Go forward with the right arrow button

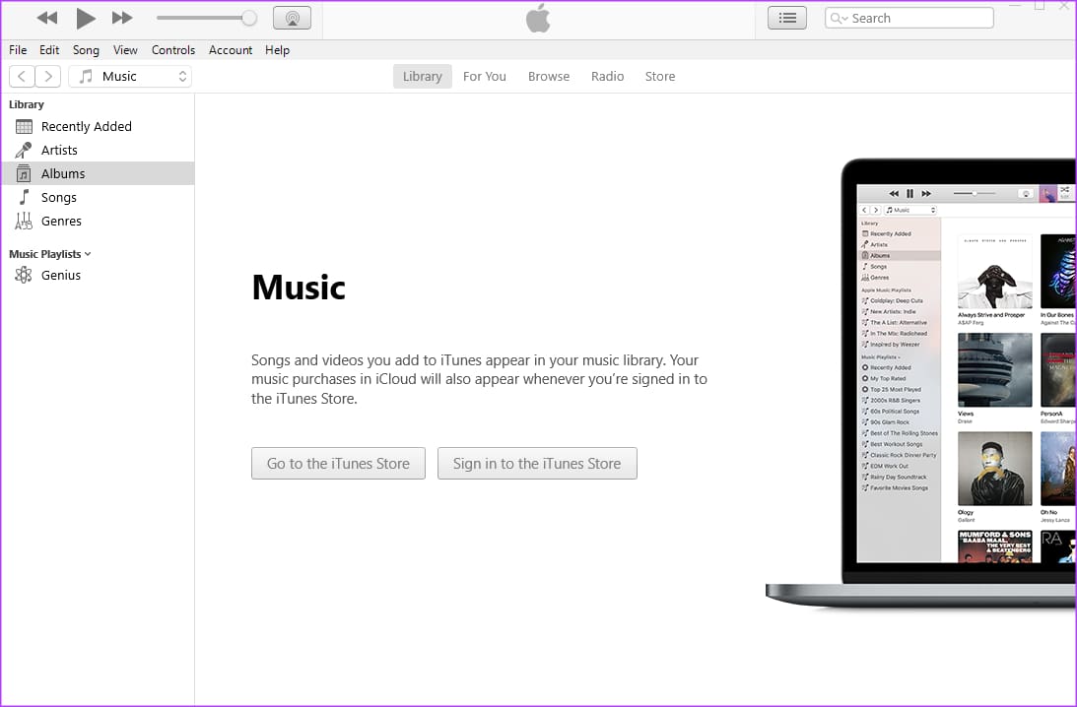tap(48, 76)
